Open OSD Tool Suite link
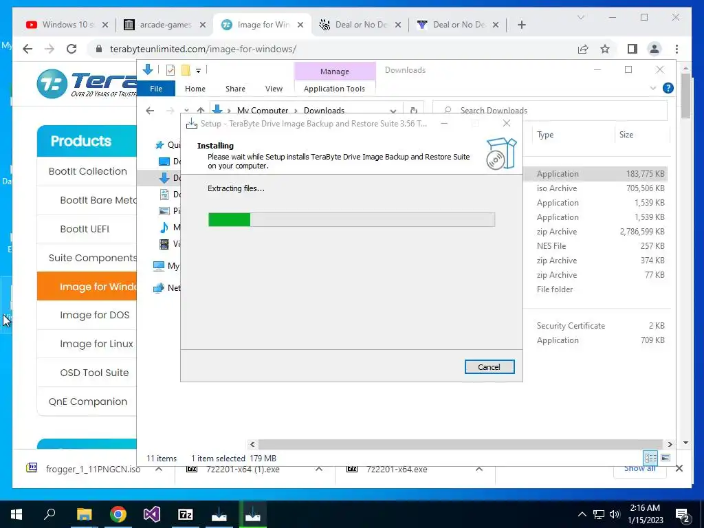 [94, 373]
